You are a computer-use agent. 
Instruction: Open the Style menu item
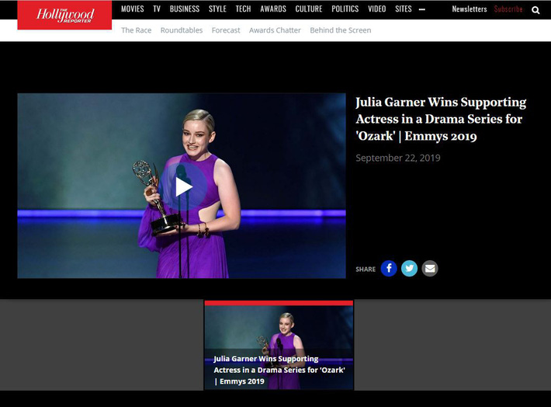[217, 9]
